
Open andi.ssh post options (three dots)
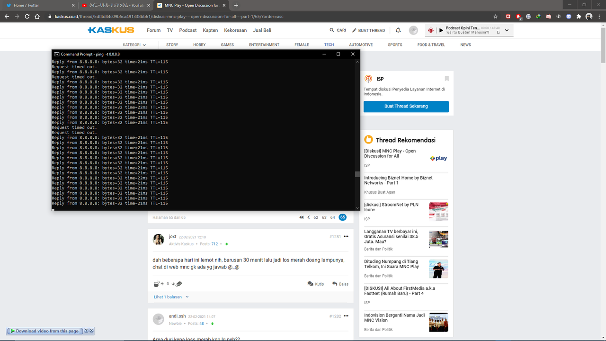[x=346, y=316]
